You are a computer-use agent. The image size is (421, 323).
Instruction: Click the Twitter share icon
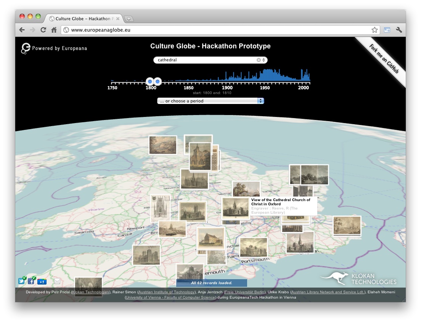21,281
